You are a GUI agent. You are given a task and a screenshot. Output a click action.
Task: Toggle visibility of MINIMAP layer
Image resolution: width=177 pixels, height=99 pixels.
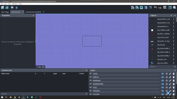click(163, 81)
